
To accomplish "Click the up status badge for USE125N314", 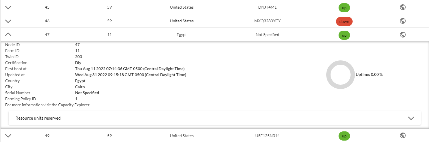I will (x=344, y=136).
